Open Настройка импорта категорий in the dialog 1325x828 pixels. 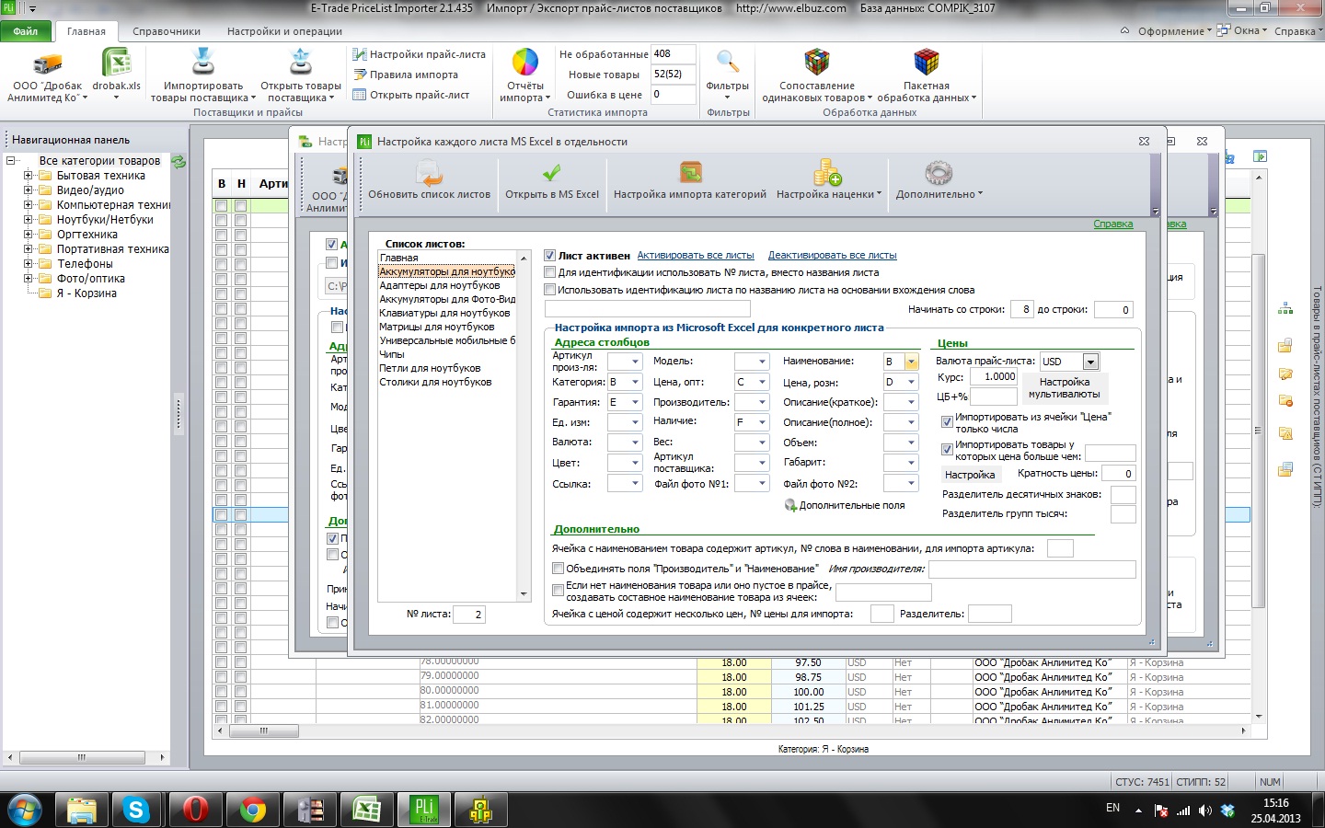click(690, 180)
